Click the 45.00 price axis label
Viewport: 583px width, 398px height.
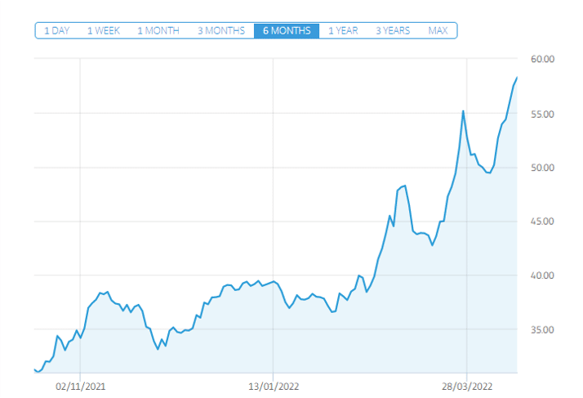542,221
